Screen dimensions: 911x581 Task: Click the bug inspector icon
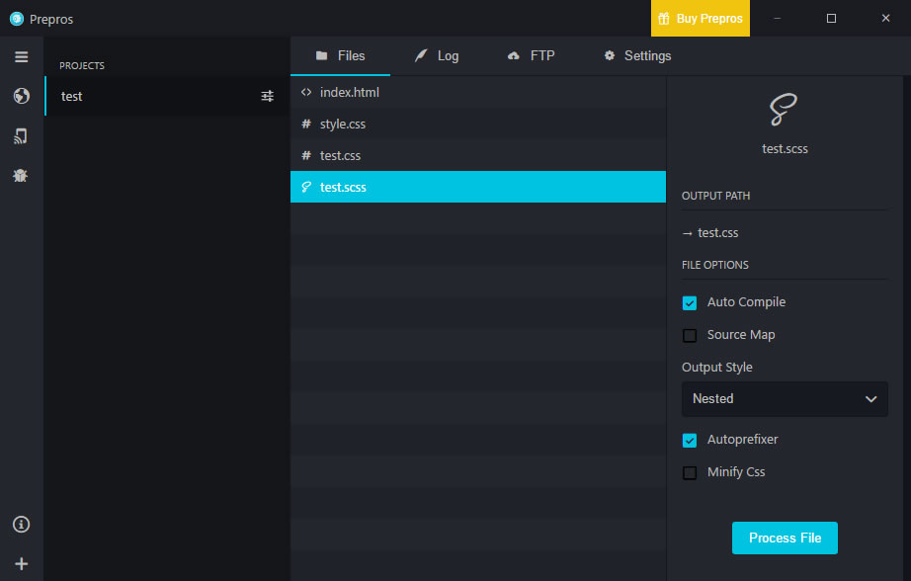click(21, 175)
